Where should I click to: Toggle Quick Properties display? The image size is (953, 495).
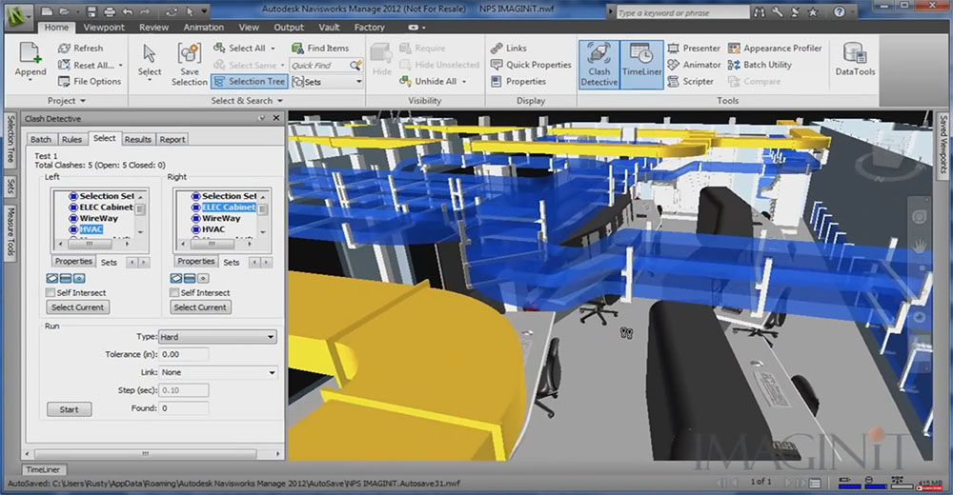(x=531, y=65)
